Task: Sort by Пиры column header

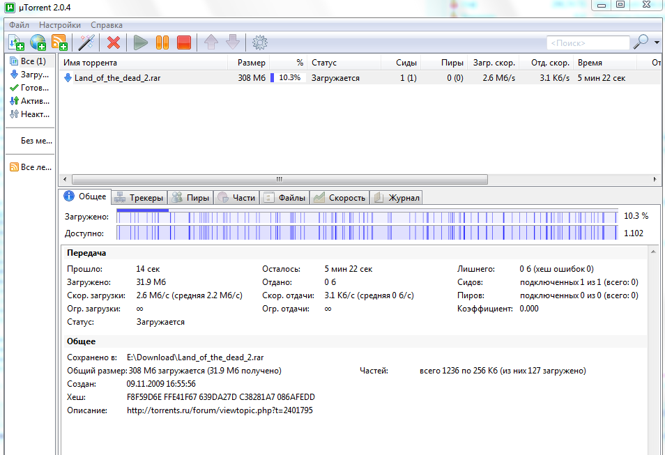Action: pos(445,63)
